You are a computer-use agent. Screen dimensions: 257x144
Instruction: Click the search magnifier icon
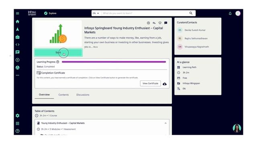point(191,13)
